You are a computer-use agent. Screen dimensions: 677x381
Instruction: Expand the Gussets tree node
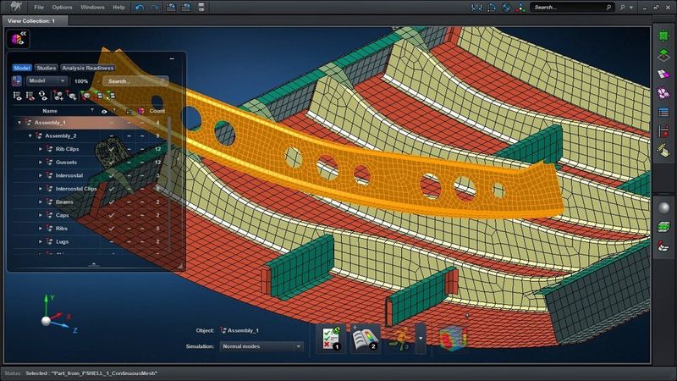(x=41, y=163)
